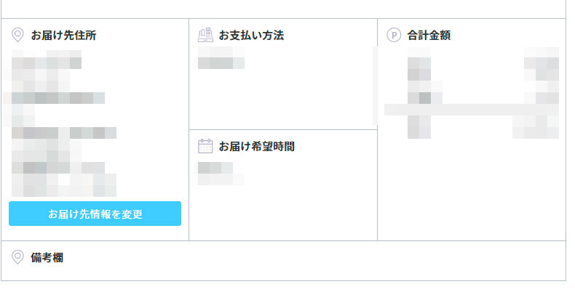Click the blurred price item labels under 合計金額
575x292 pixels.
point(424,93)
